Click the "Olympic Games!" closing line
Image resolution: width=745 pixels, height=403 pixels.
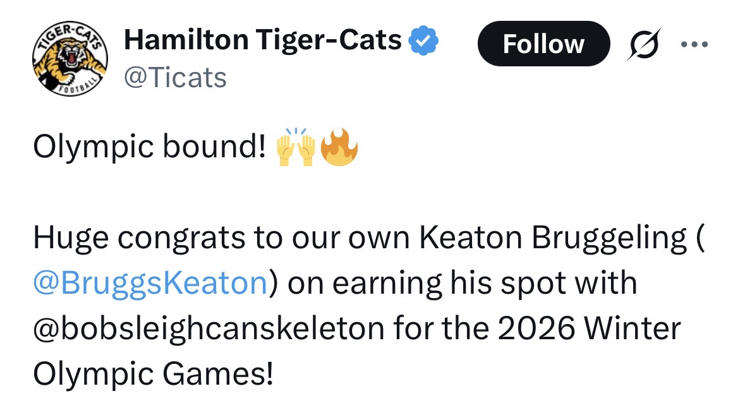point(153,375)
